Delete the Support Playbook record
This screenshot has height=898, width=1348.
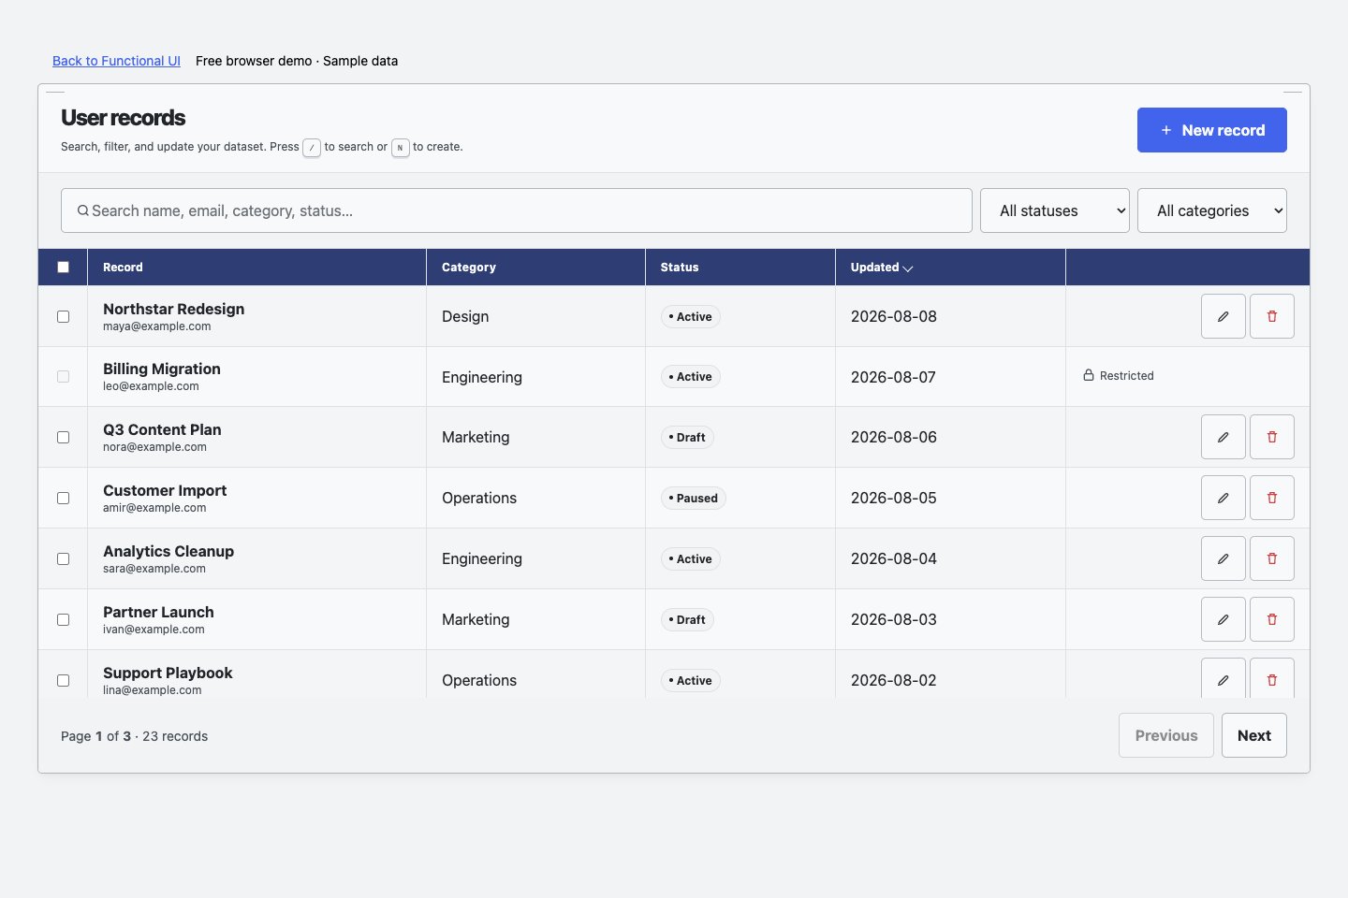(x=1271, y=678)
